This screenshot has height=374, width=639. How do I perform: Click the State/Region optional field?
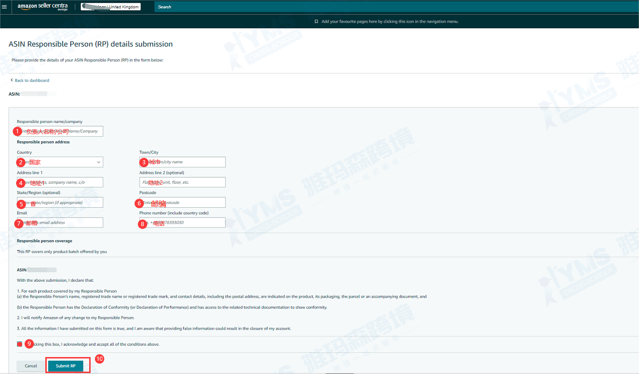coord(60,203)
